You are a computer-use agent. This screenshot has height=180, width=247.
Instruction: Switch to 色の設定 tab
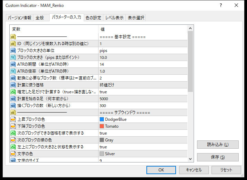pyautogui.click(x=93, y=18)
